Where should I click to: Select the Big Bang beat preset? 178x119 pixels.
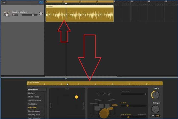coord(32,93)
